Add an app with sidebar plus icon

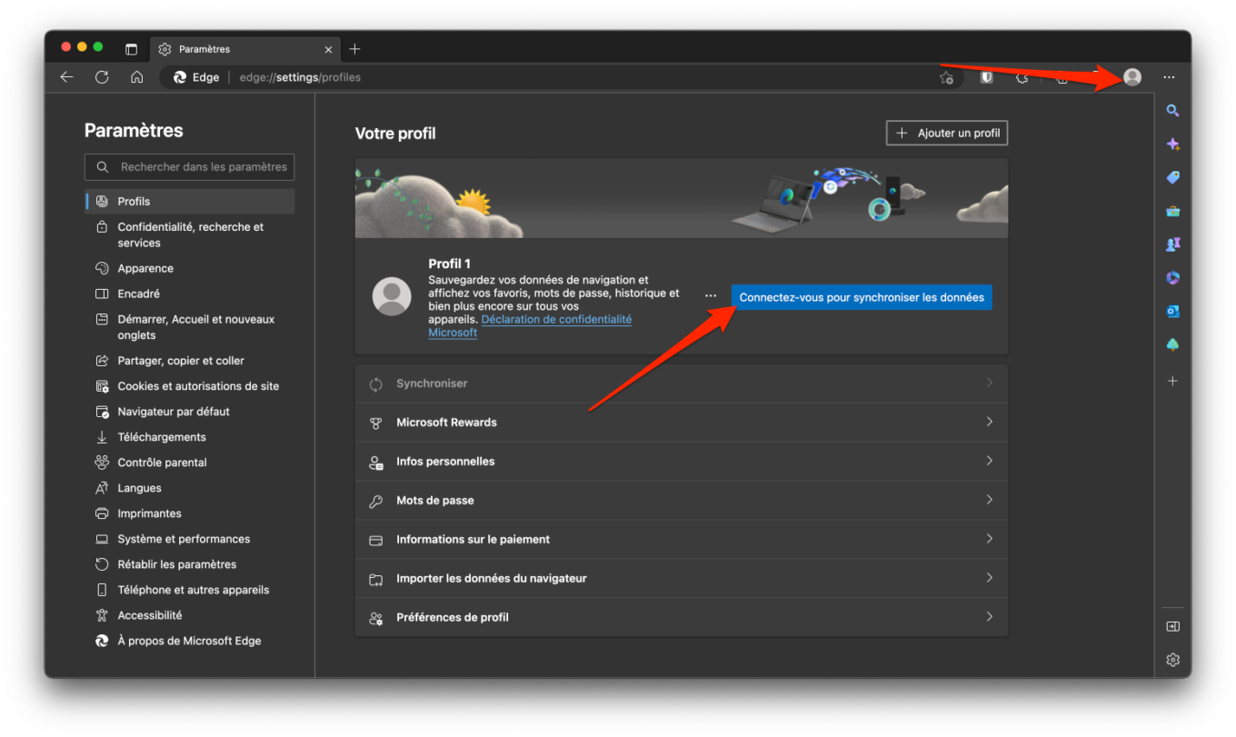(1172, 381)
